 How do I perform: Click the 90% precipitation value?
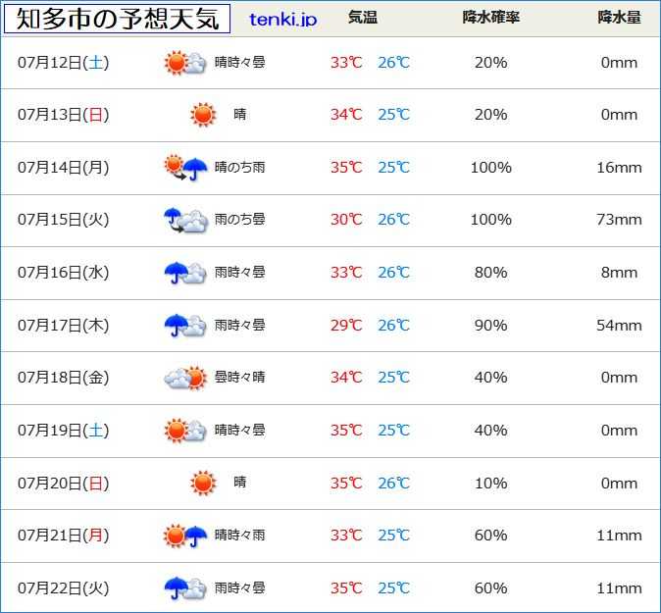pos(491,326)
